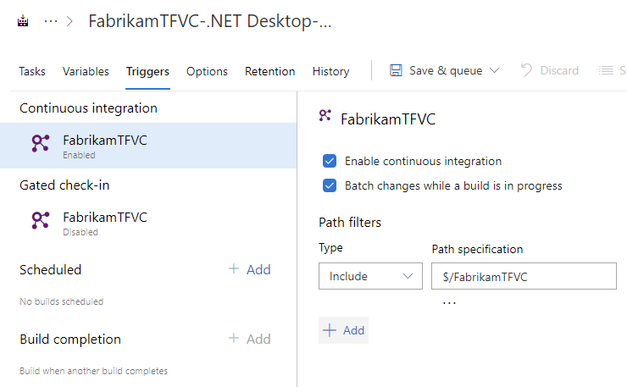The height and width of the screenshot is (392, 627).
Task: Click the plus icon next to Build completion
Action: (x=234, y=338)
